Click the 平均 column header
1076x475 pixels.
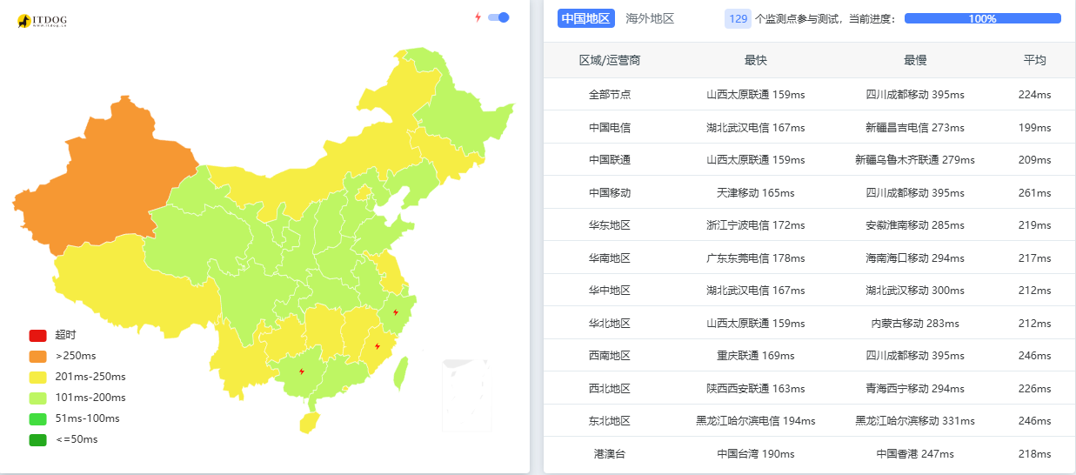[1035, 60]
